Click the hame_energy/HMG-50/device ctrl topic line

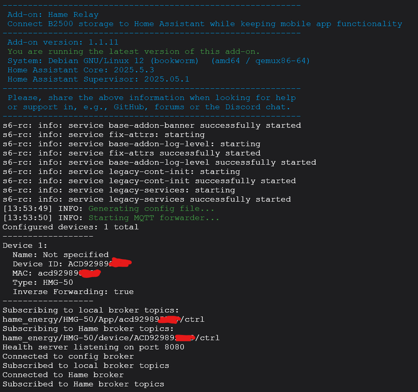coord(111,338)
